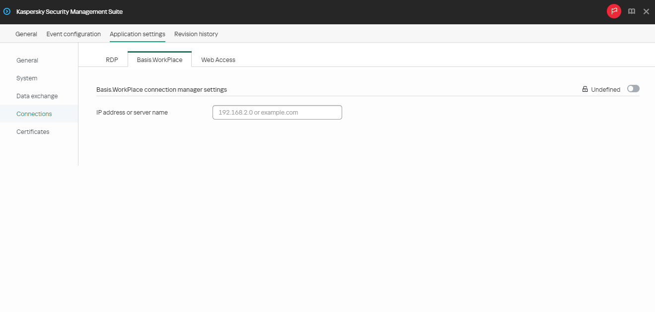Open the Application settings section

click(137, 34)
